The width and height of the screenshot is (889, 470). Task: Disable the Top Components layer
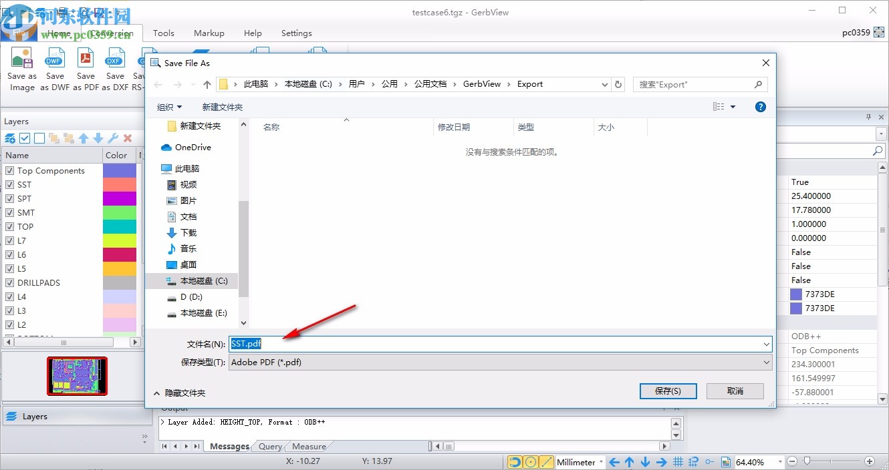click(x=9, y=170)
